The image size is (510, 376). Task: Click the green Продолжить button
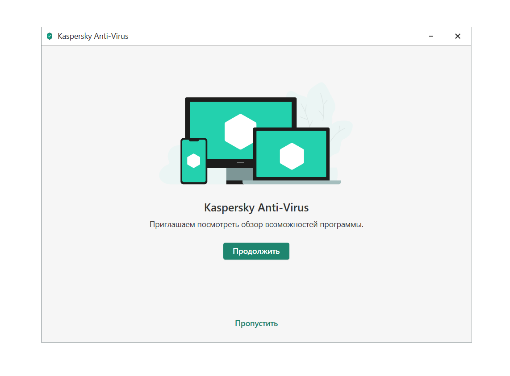(256, 251)
